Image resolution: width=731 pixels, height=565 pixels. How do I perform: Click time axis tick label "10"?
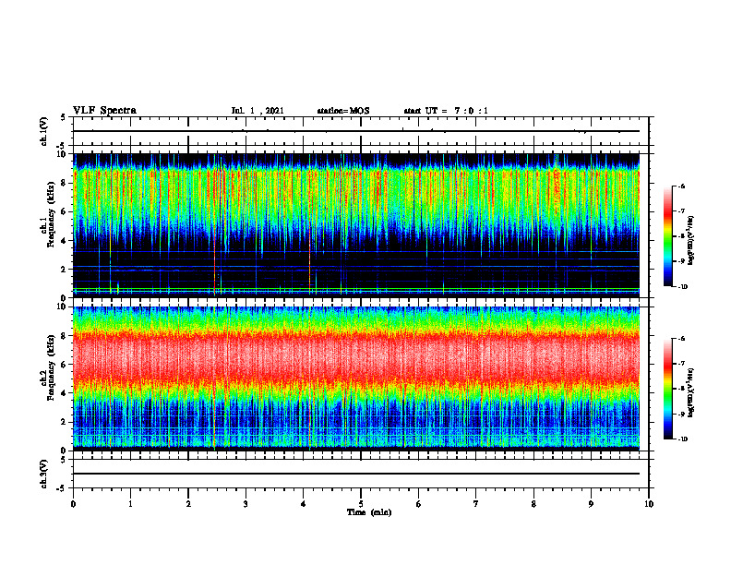tap(649, 504)
